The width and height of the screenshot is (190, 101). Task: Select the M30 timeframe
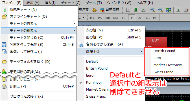116,18
